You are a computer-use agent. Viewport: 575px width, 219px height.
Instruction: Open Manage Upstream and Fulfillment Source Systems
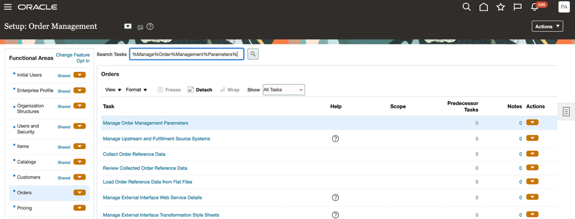156,138
